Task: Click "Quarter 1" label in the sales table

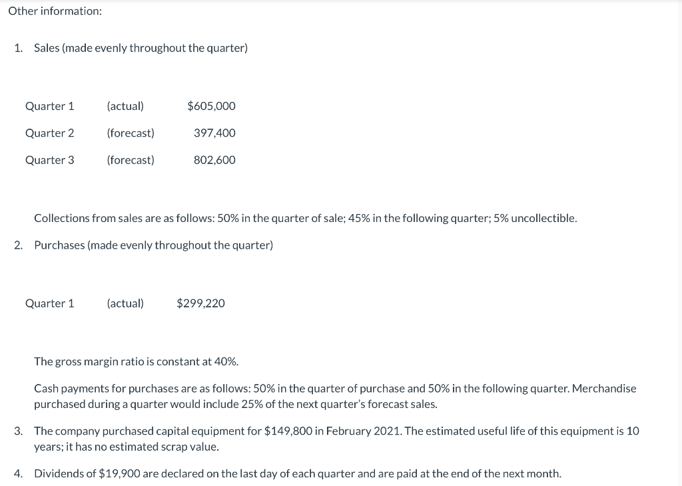Action: coord(49,106)
